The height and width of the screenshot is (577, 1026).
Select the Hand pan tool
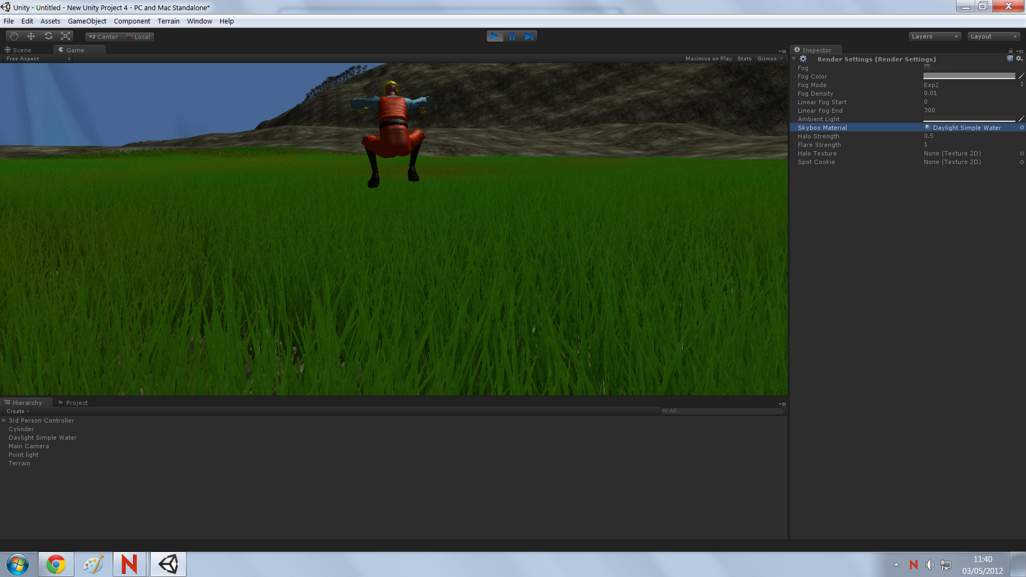(x=13, y=36)
